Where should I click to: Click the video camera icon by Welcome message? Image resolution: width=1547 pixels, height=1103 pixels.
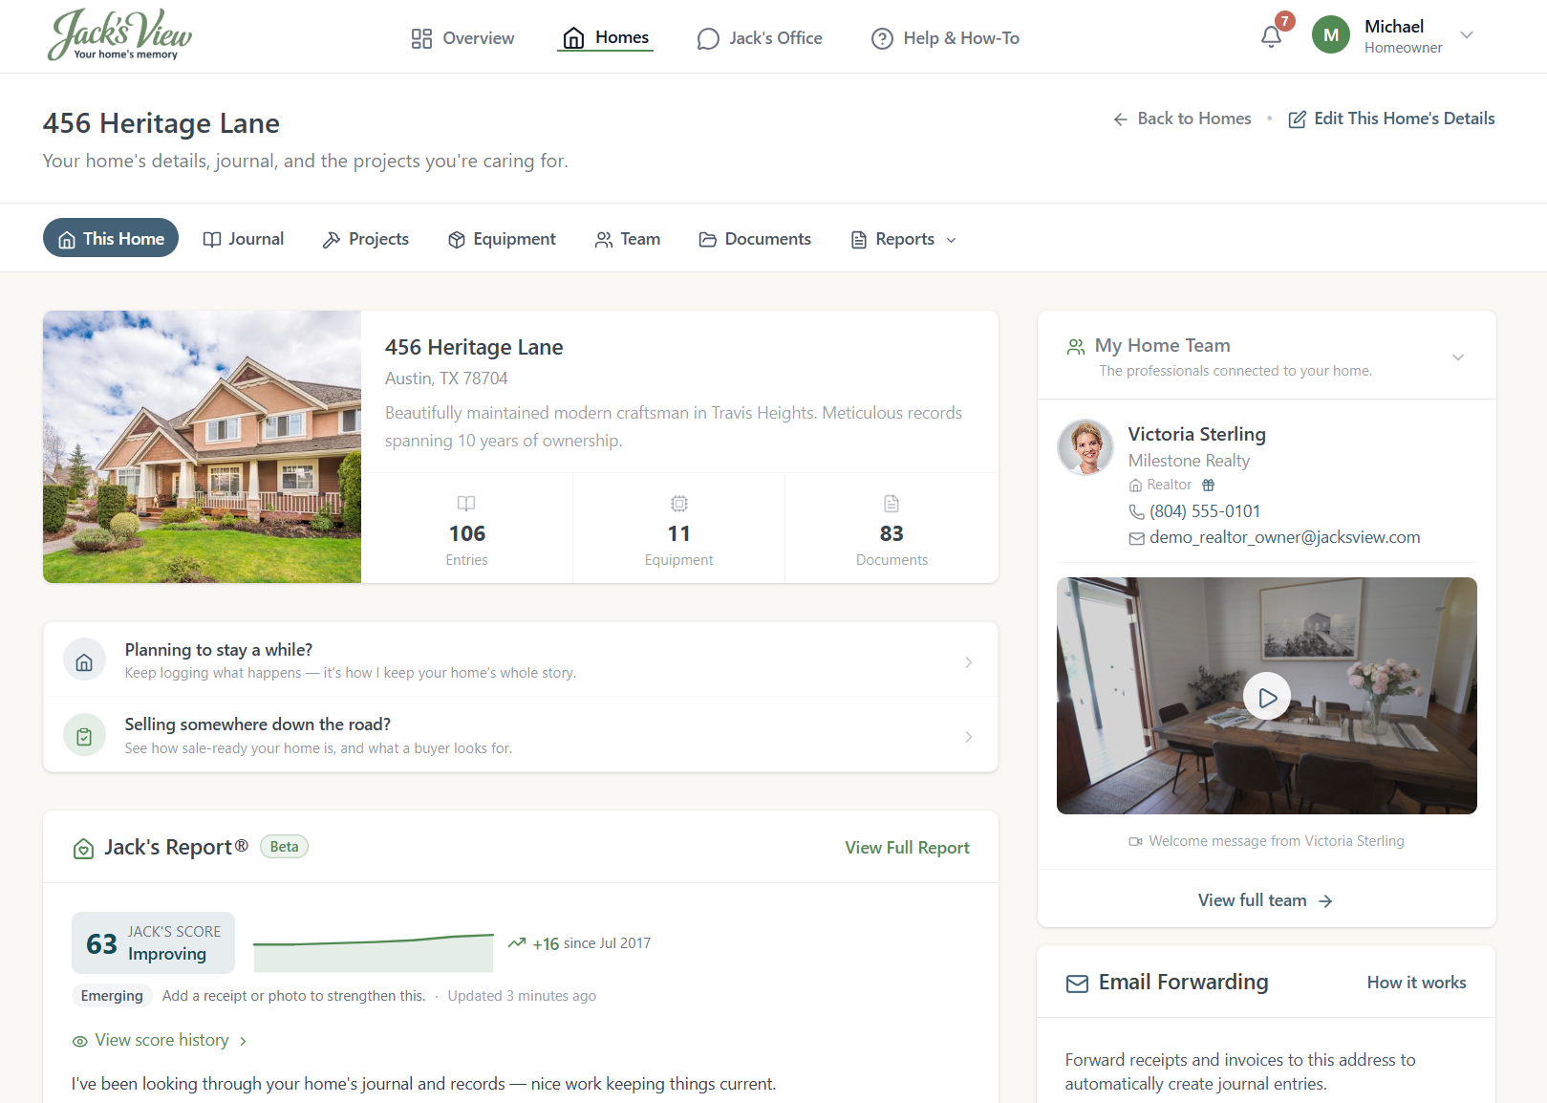tap(1135, 842)
